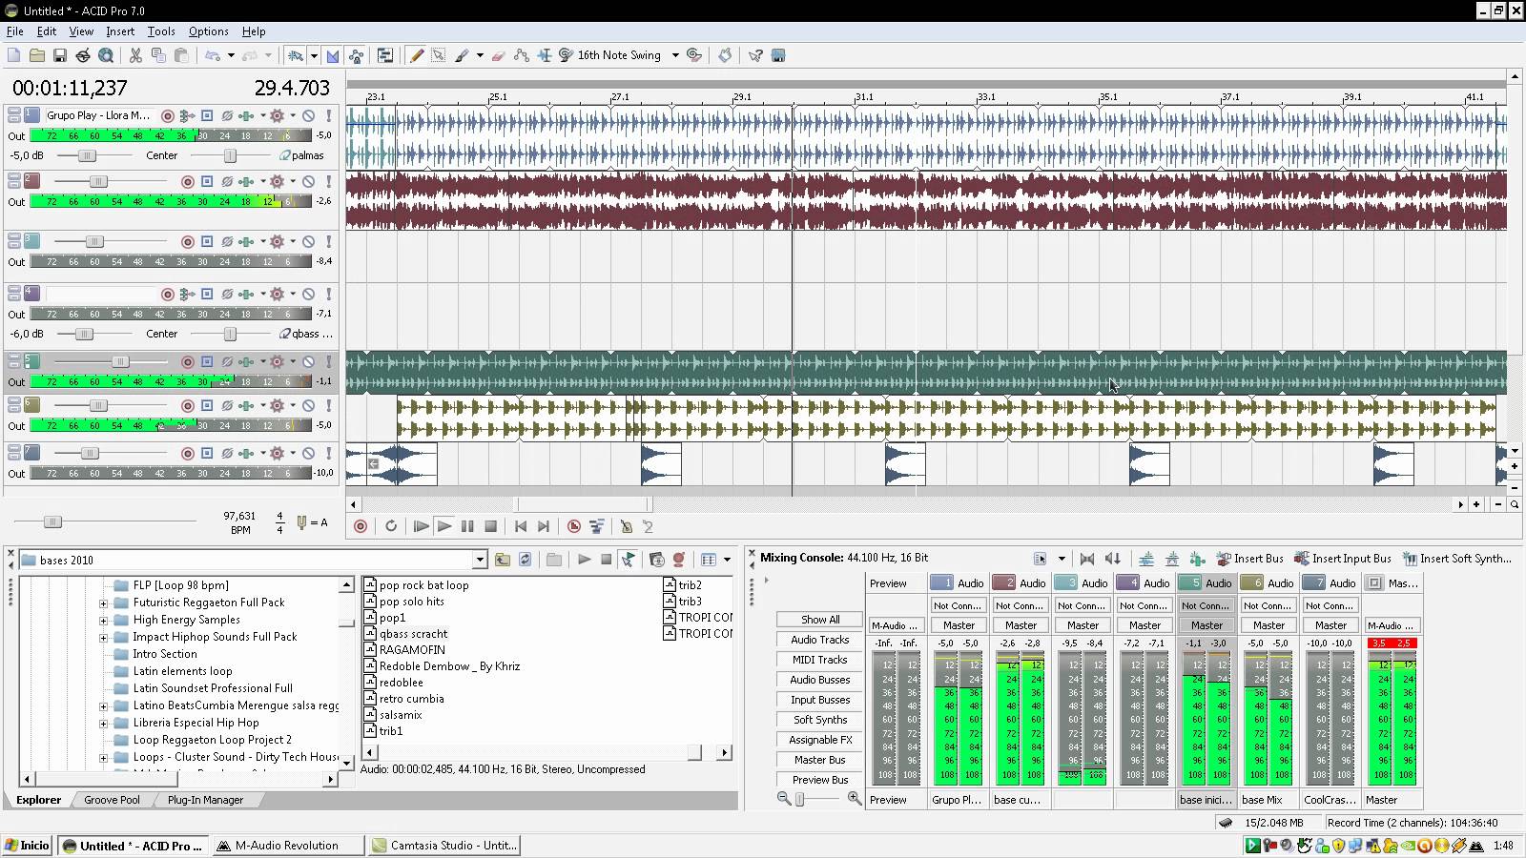Refresh the Explorer file list
This screenshot has height=858, width=1526.
pyautogui.click(x=525, y=560)
